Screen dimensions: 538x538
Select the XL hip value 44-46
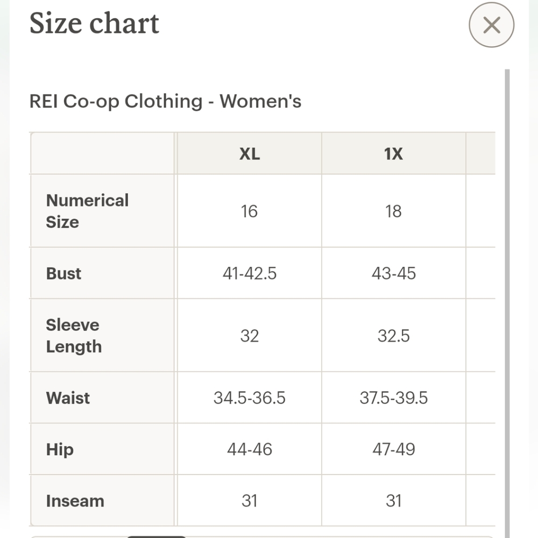[x=250, y=449]
